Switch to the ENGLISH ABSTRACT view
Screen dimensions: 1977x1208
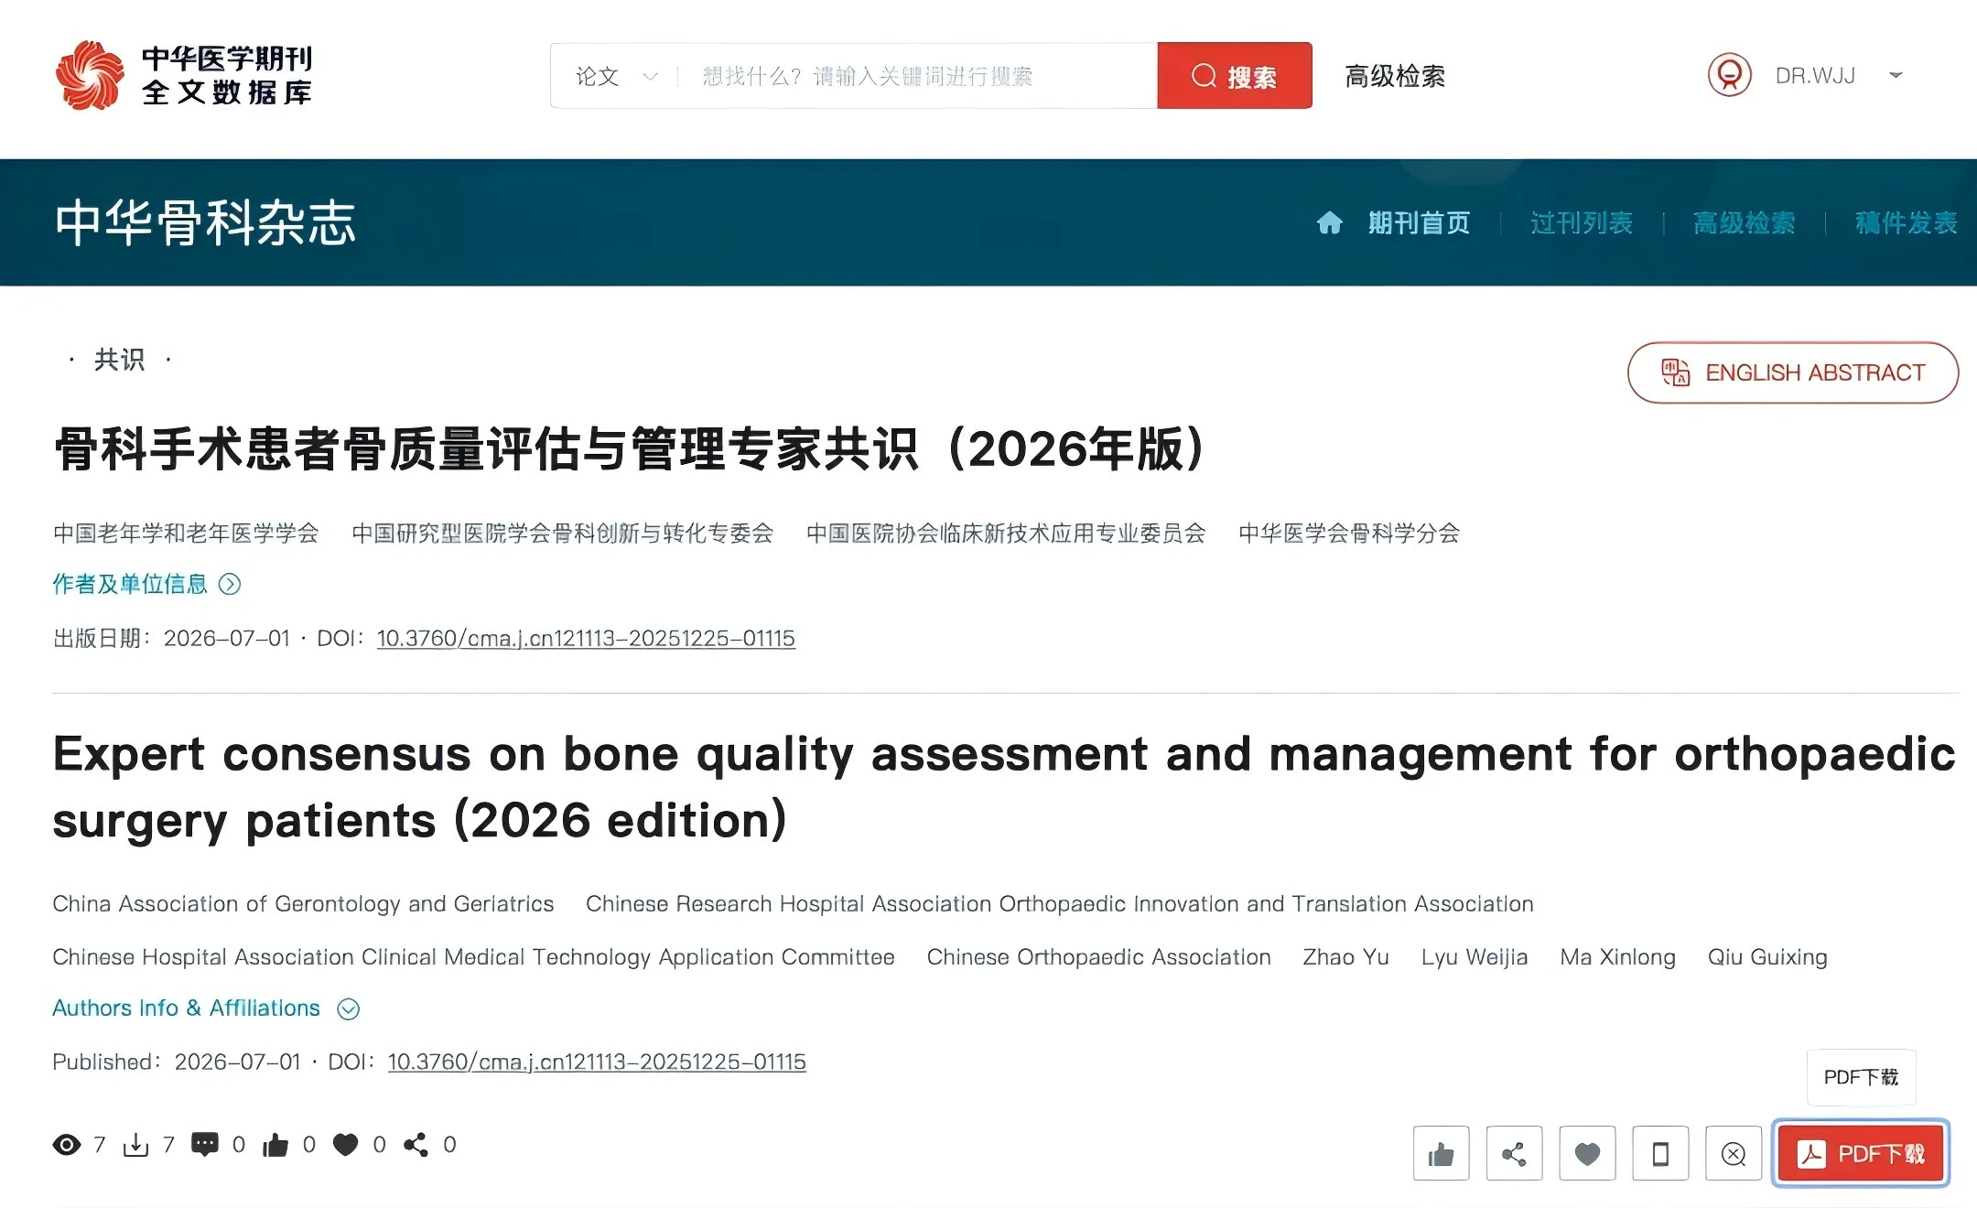(x=1793, y=372)
